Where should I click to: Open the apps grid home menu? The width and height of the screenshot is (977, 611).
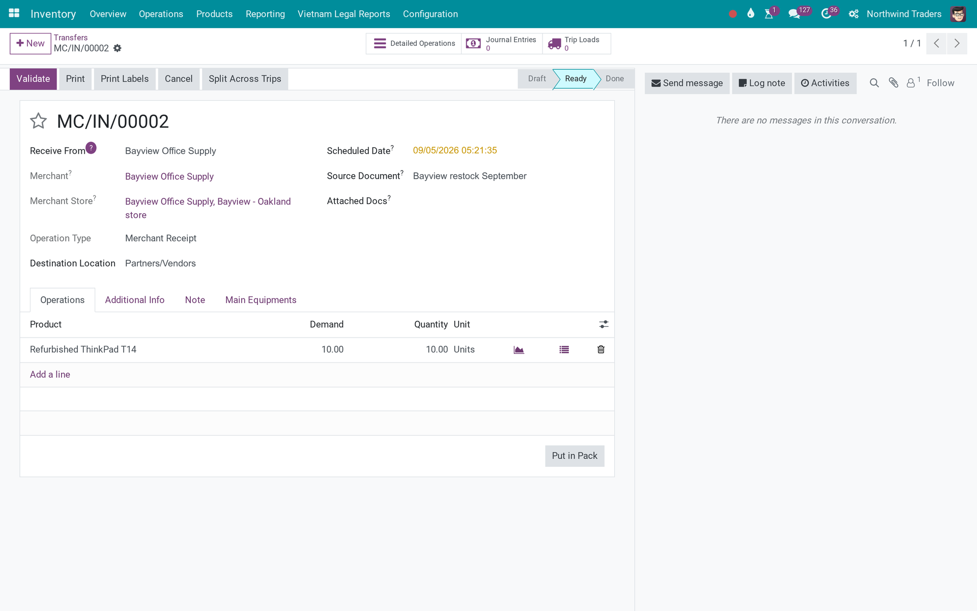[x=14, y=14]
